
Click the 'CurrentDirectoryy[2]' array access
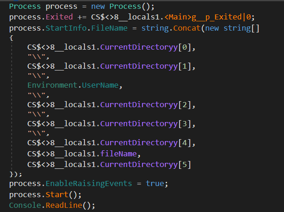(146, 105)
